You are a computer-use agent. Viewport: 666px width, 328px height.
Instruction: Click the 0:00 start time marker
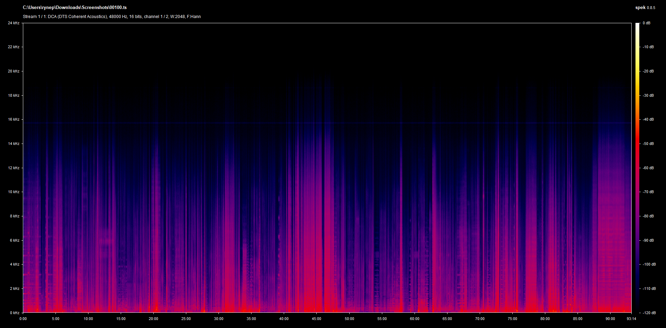click(23, 319)
